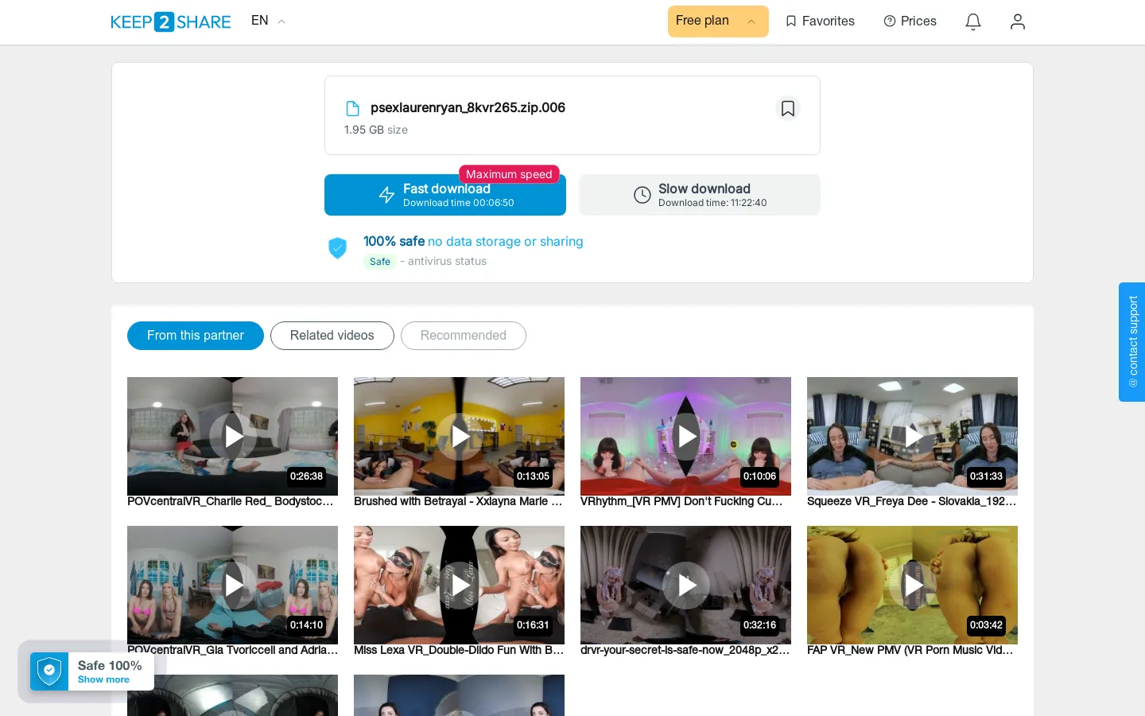Screen dimensions: 1145x716
Task: Click the 1.95 GB size text
Action: [x=376, y=130]
